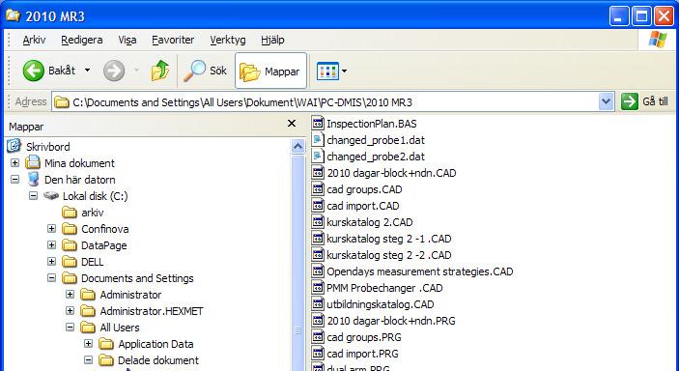The width and height of the screenshot is (679, 371).
Task: Select utbildningskatalog.CAD file icon
Action: [x=318, y=304]
